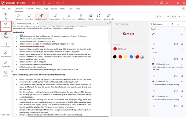Screen dimensions: 186x117
Task: Print the document with the printer icon
Action: (49, 3)
